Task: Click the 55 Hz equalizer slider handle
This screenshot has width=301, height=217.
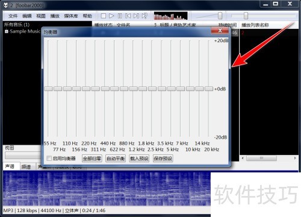Action: [48, 89]
